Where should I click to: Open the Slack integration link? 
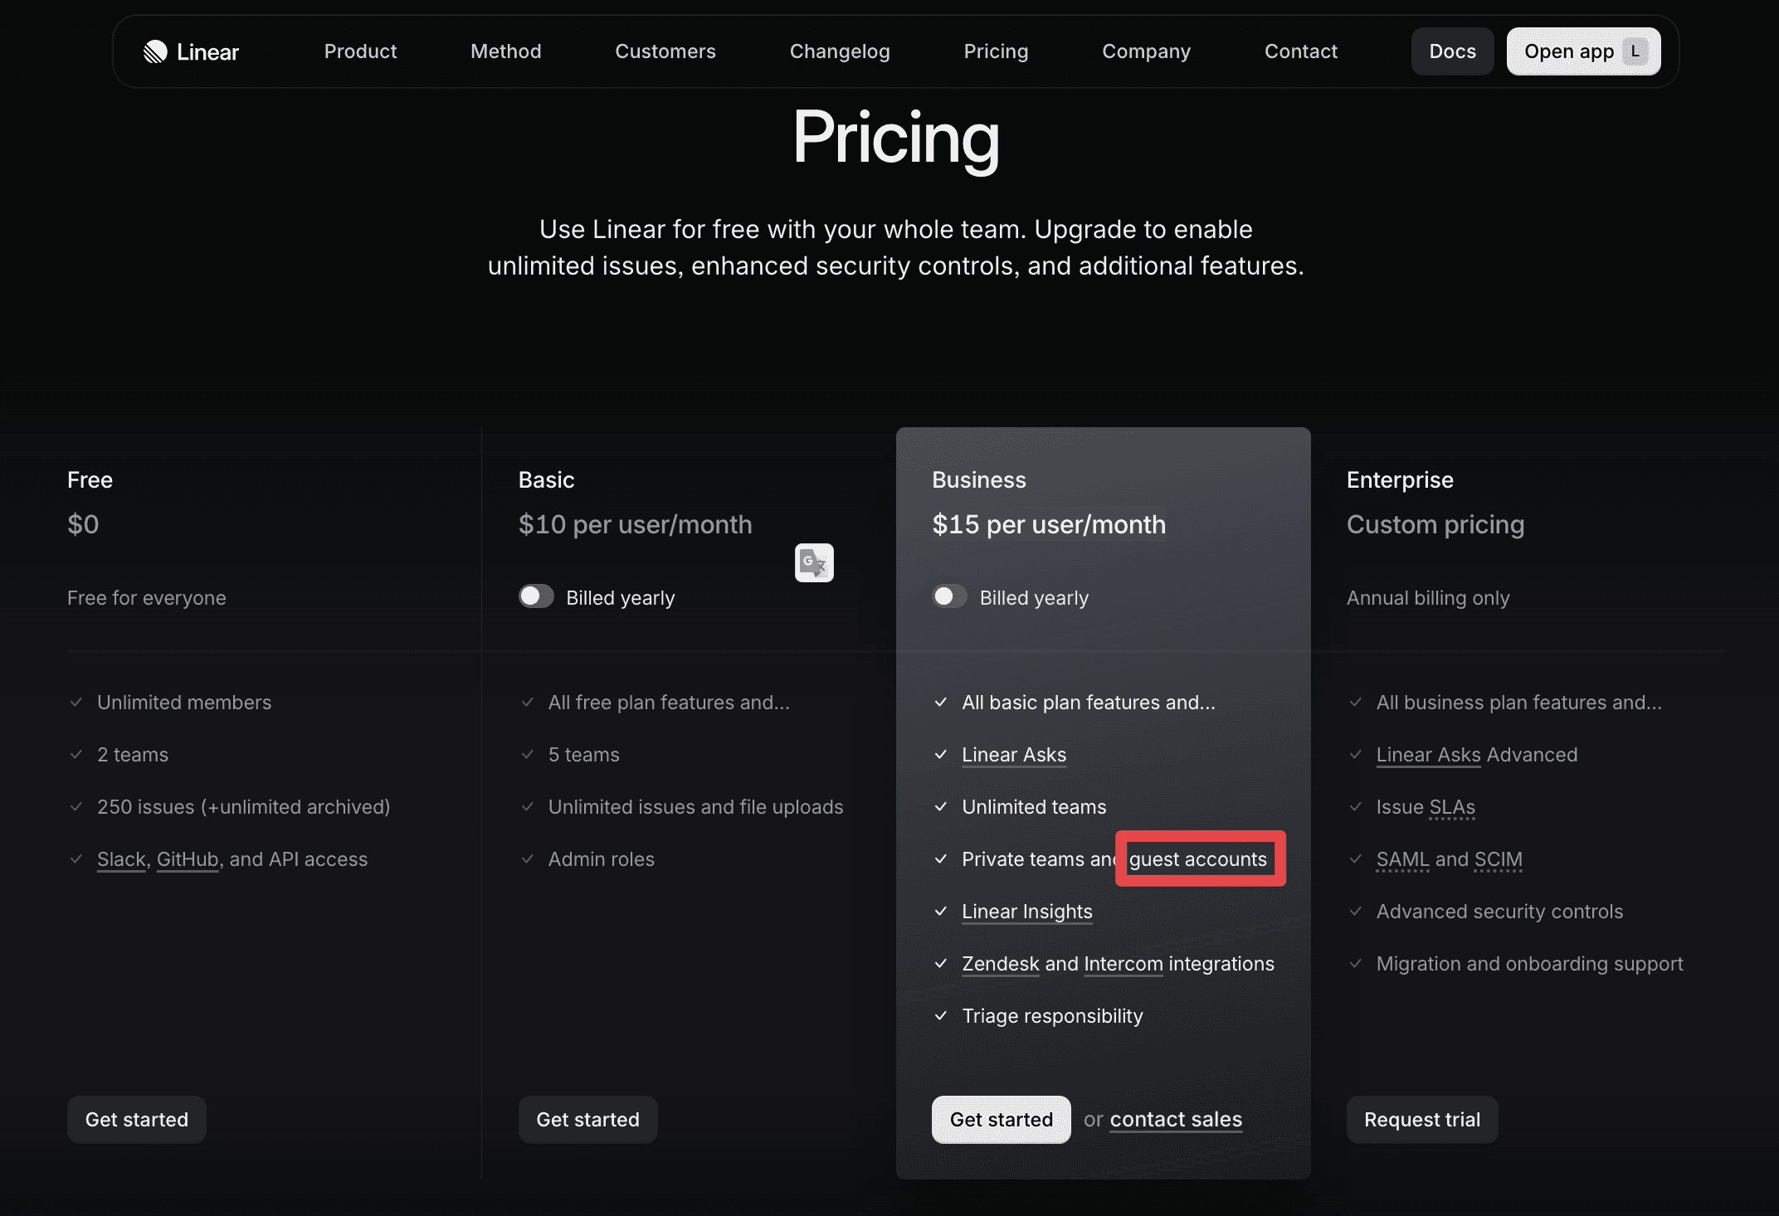click(x=120, y=858)
